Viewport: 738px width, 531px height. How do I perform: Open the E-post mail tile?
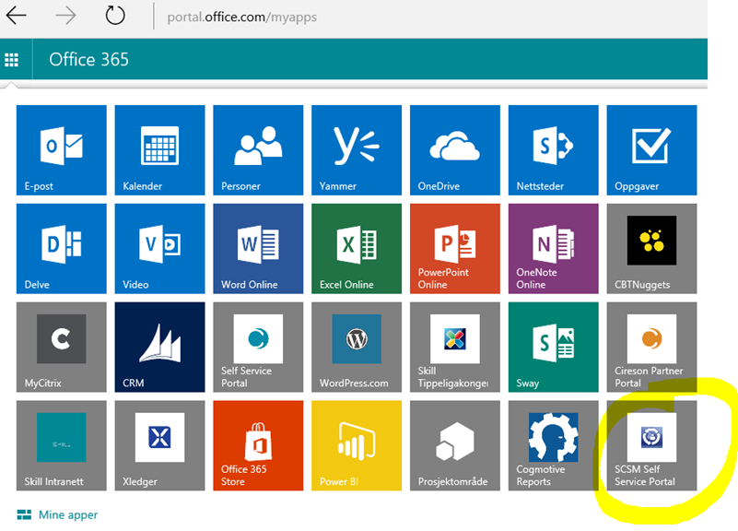(x=62, y=150)
